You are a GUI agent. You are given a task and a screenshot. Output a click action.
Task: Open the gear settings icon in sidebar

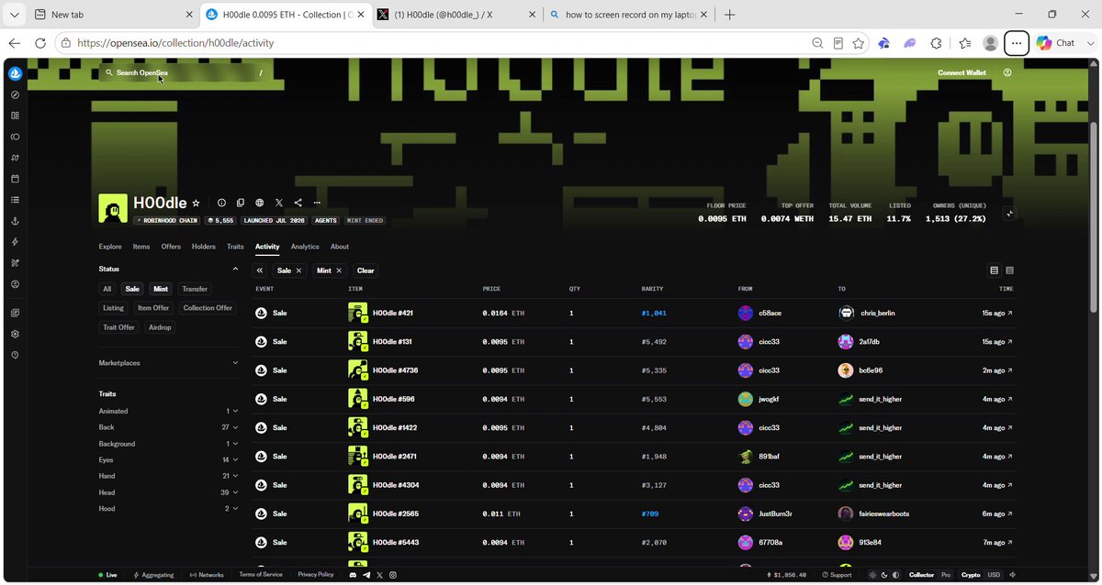15,334
